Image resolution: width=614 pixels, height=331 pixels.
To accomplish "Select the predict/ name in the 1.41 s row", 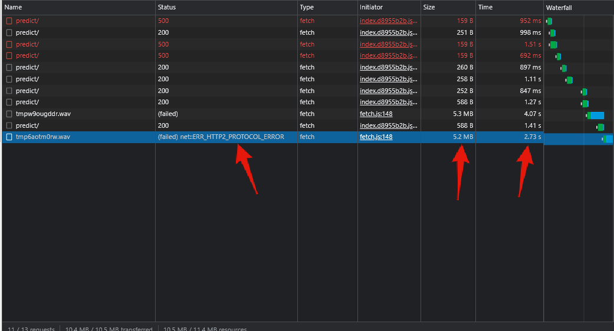I will pos(27,126).
